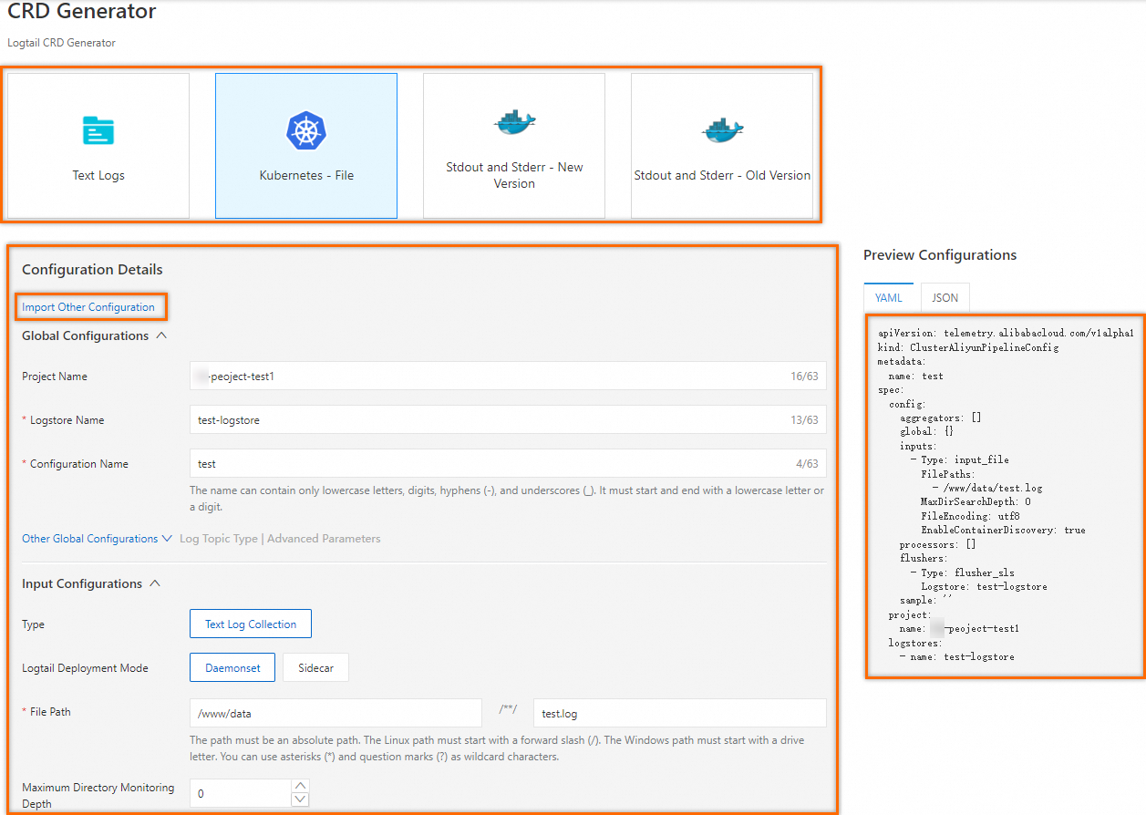The image size is (1146, 815).
Task: Click the /www/data file path field
Action: point(336,713)
